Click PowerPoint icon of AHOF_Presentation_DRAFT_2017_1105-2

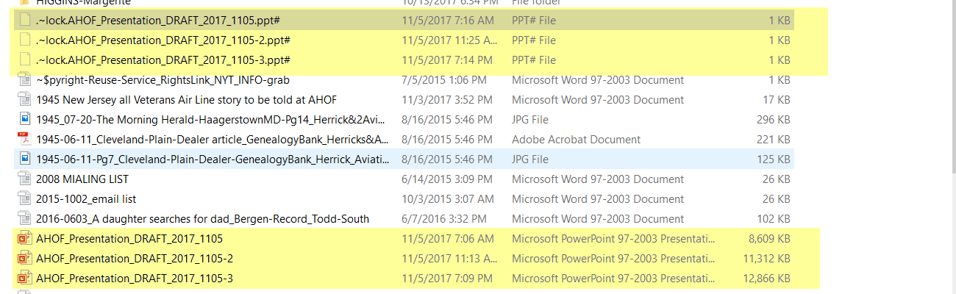pyautogui.click(x=24, y=258)
